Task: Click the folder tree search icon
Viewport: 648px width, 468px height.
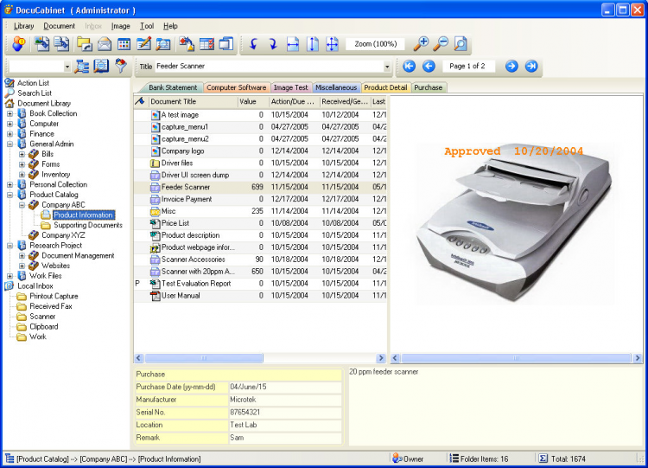Action: [82, 67]
